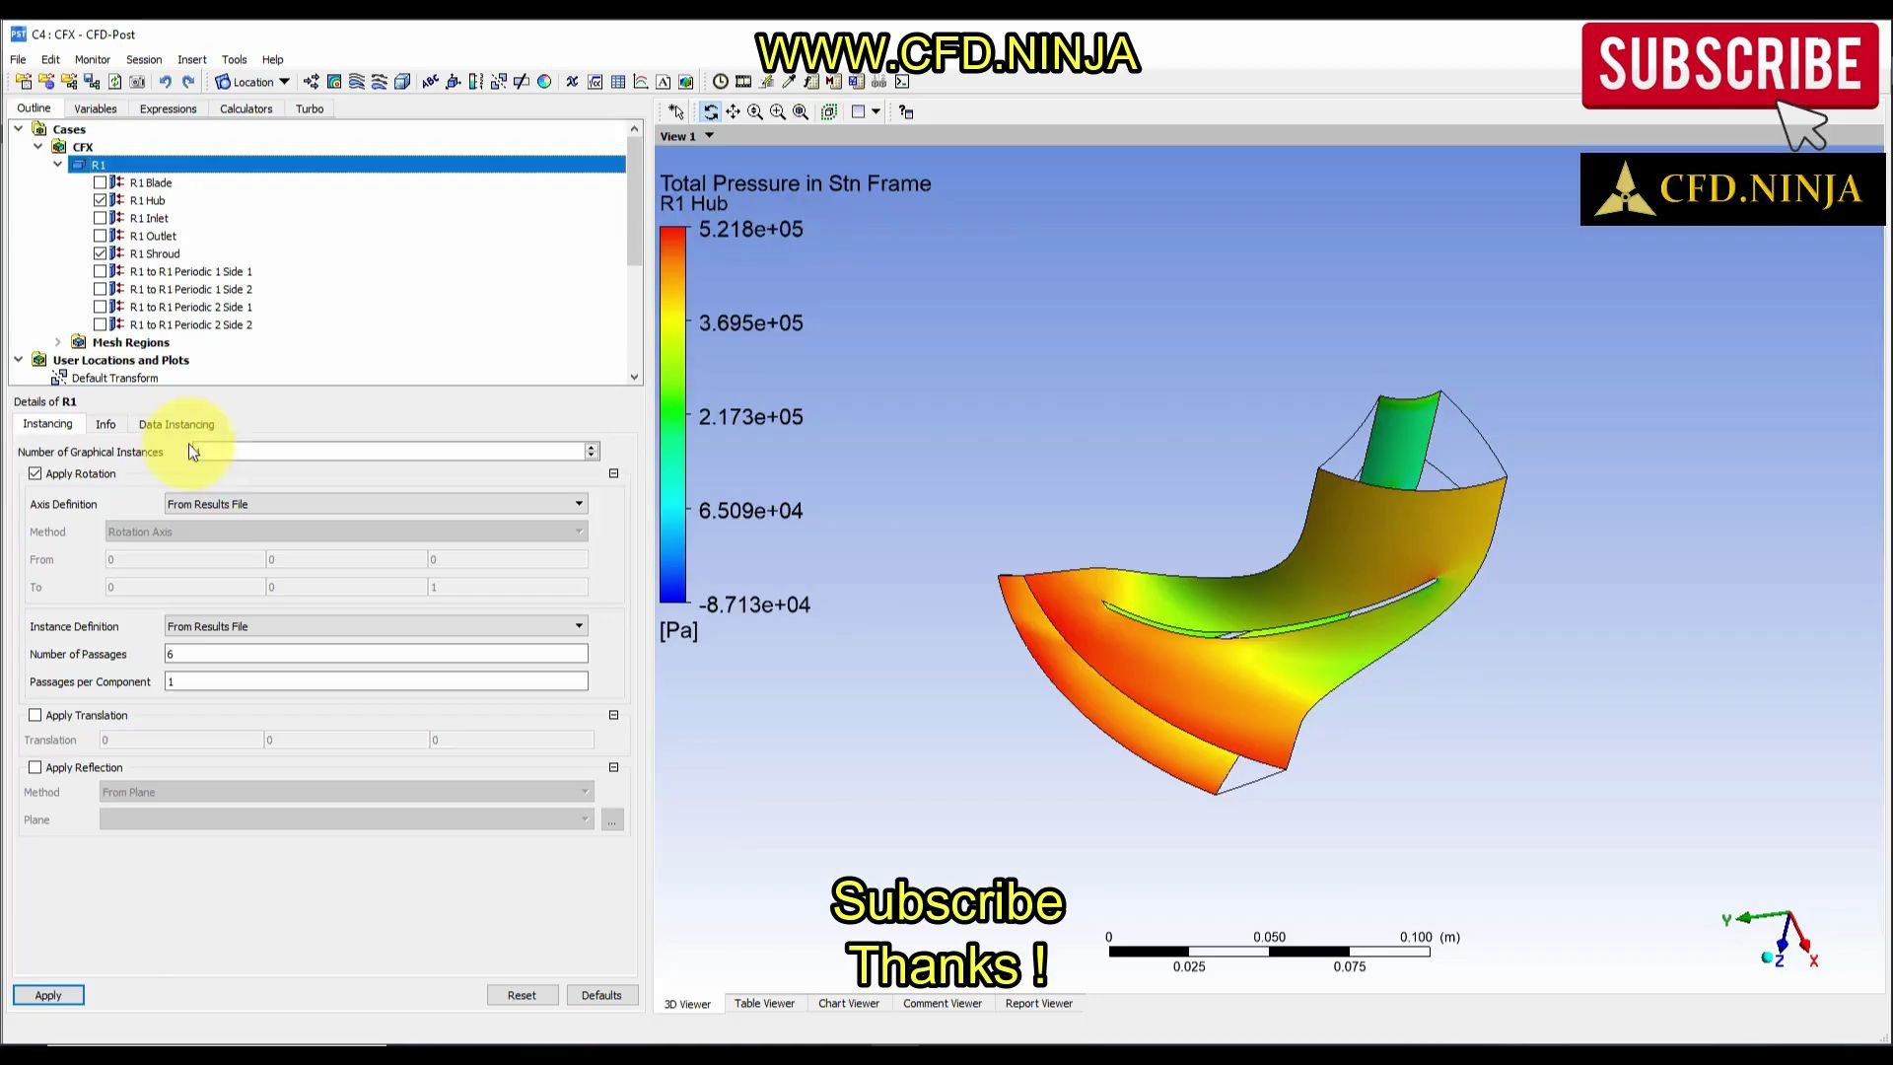Expand the Mesh Regions tree node
This screenshot has width=1893, height=1065.
[x=58, y=342]
